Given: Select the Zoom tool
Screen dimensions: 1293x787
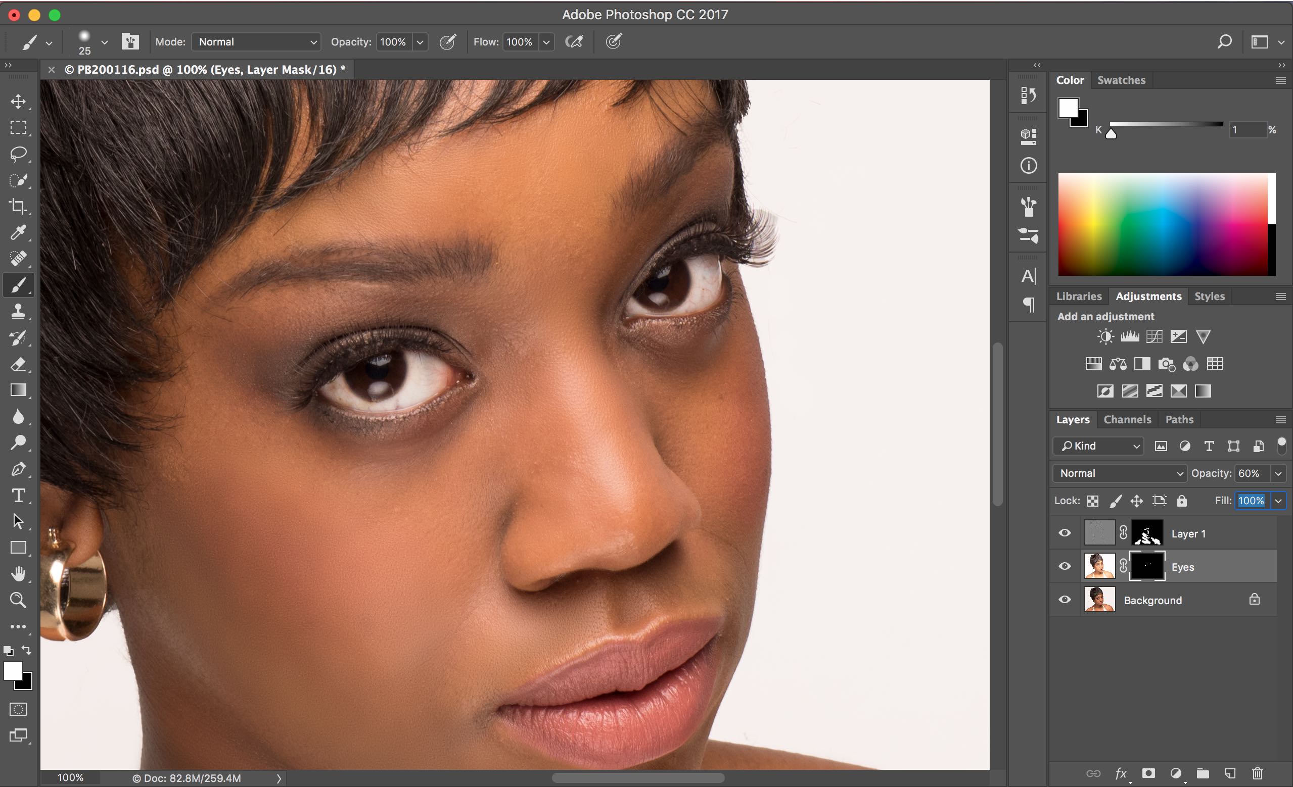Looking at the screenshot, I should (18, 600).
